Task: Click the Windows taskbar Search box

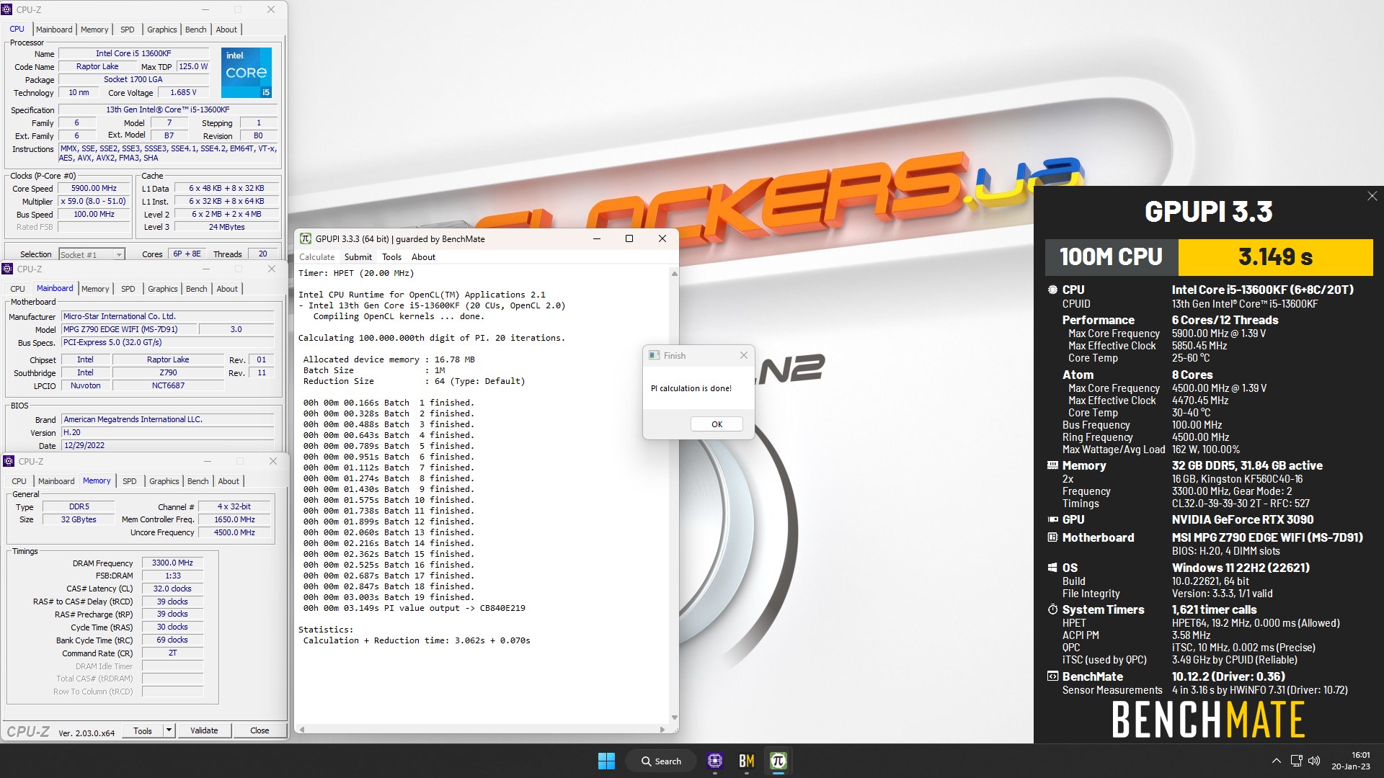Action: [x=661, y=761]
